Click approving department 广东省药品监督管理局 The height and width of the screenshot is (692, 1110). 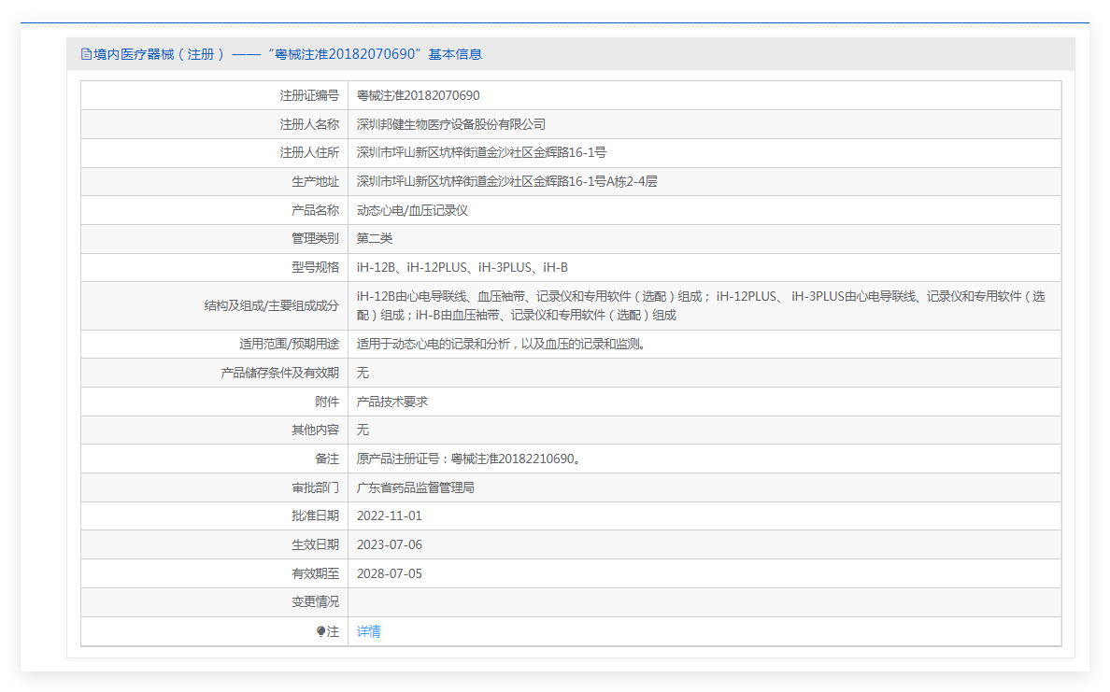tap(416, 488)
